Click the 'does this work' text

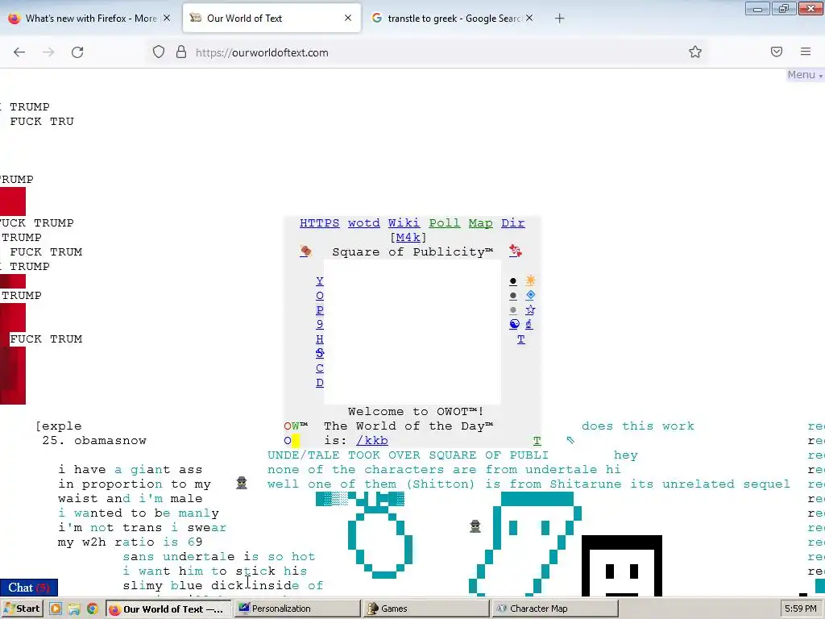tap(638, 426)
